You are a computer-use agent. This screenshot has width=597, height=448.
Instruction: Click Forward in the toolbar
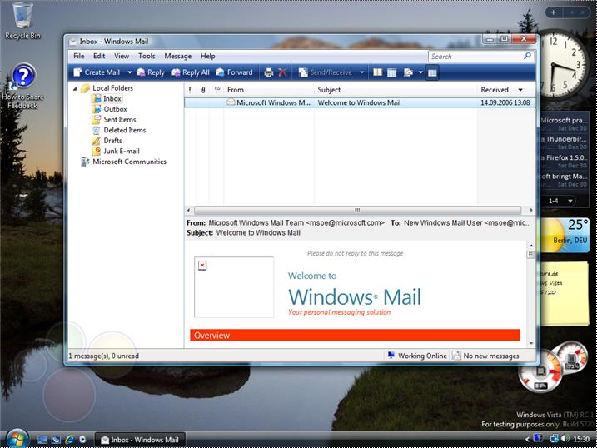[234, 72]
